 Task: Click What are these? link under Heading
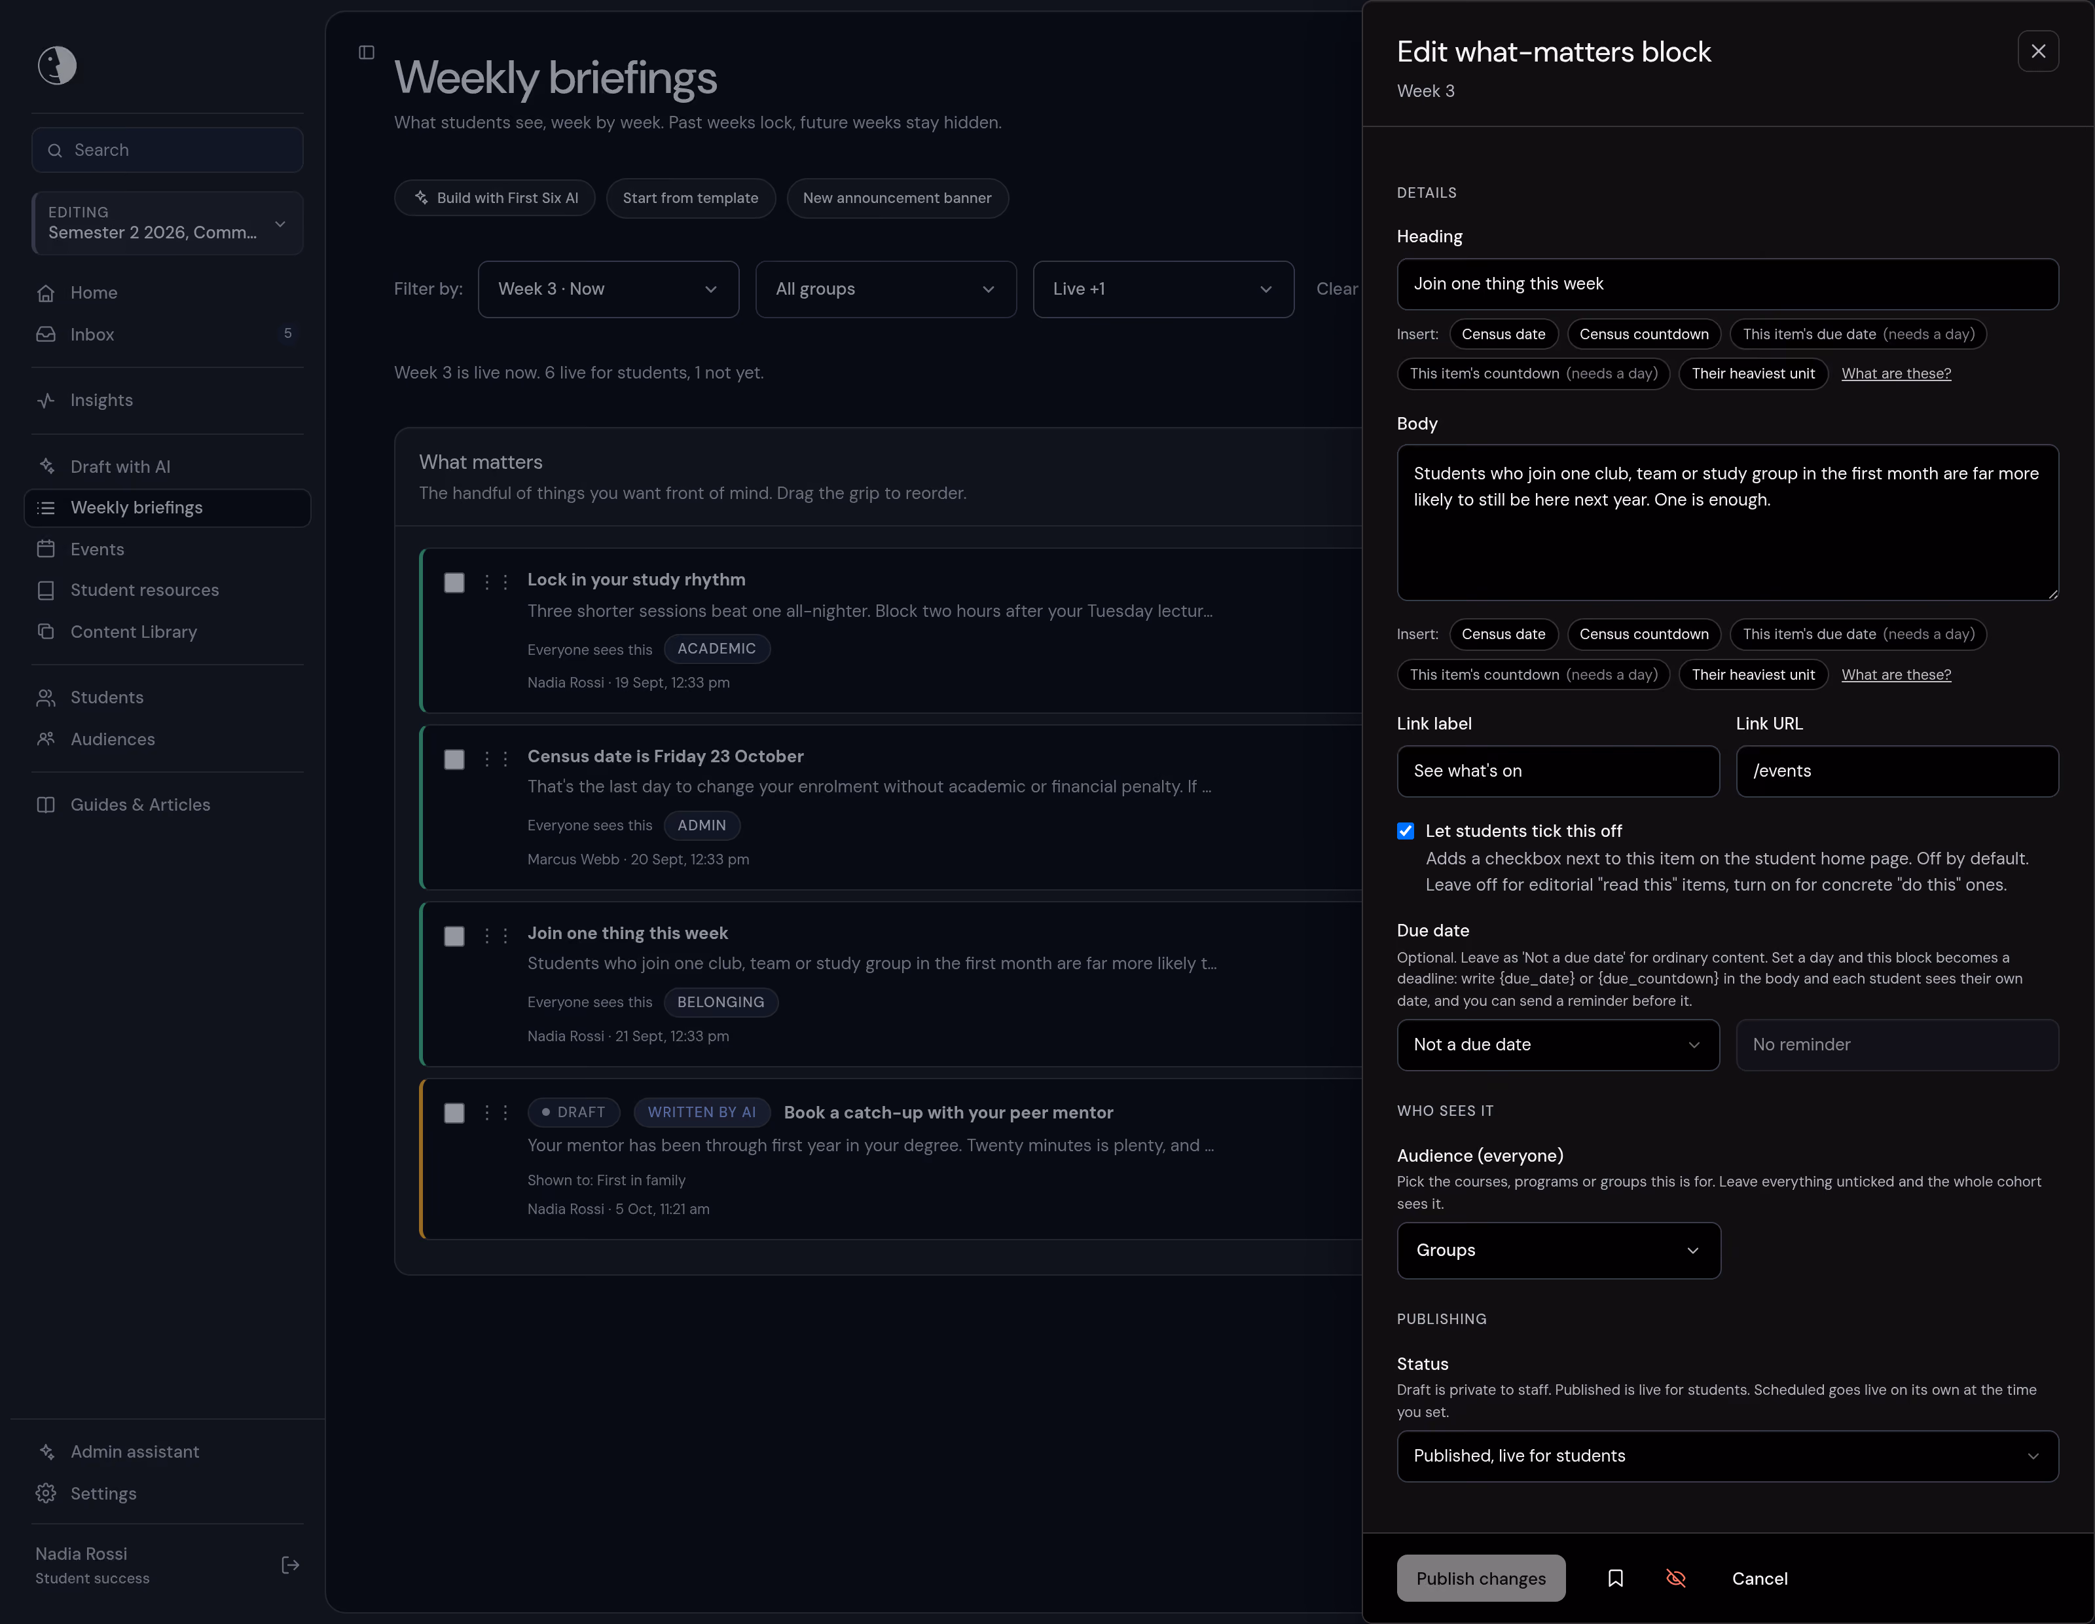click(1895, 373)
